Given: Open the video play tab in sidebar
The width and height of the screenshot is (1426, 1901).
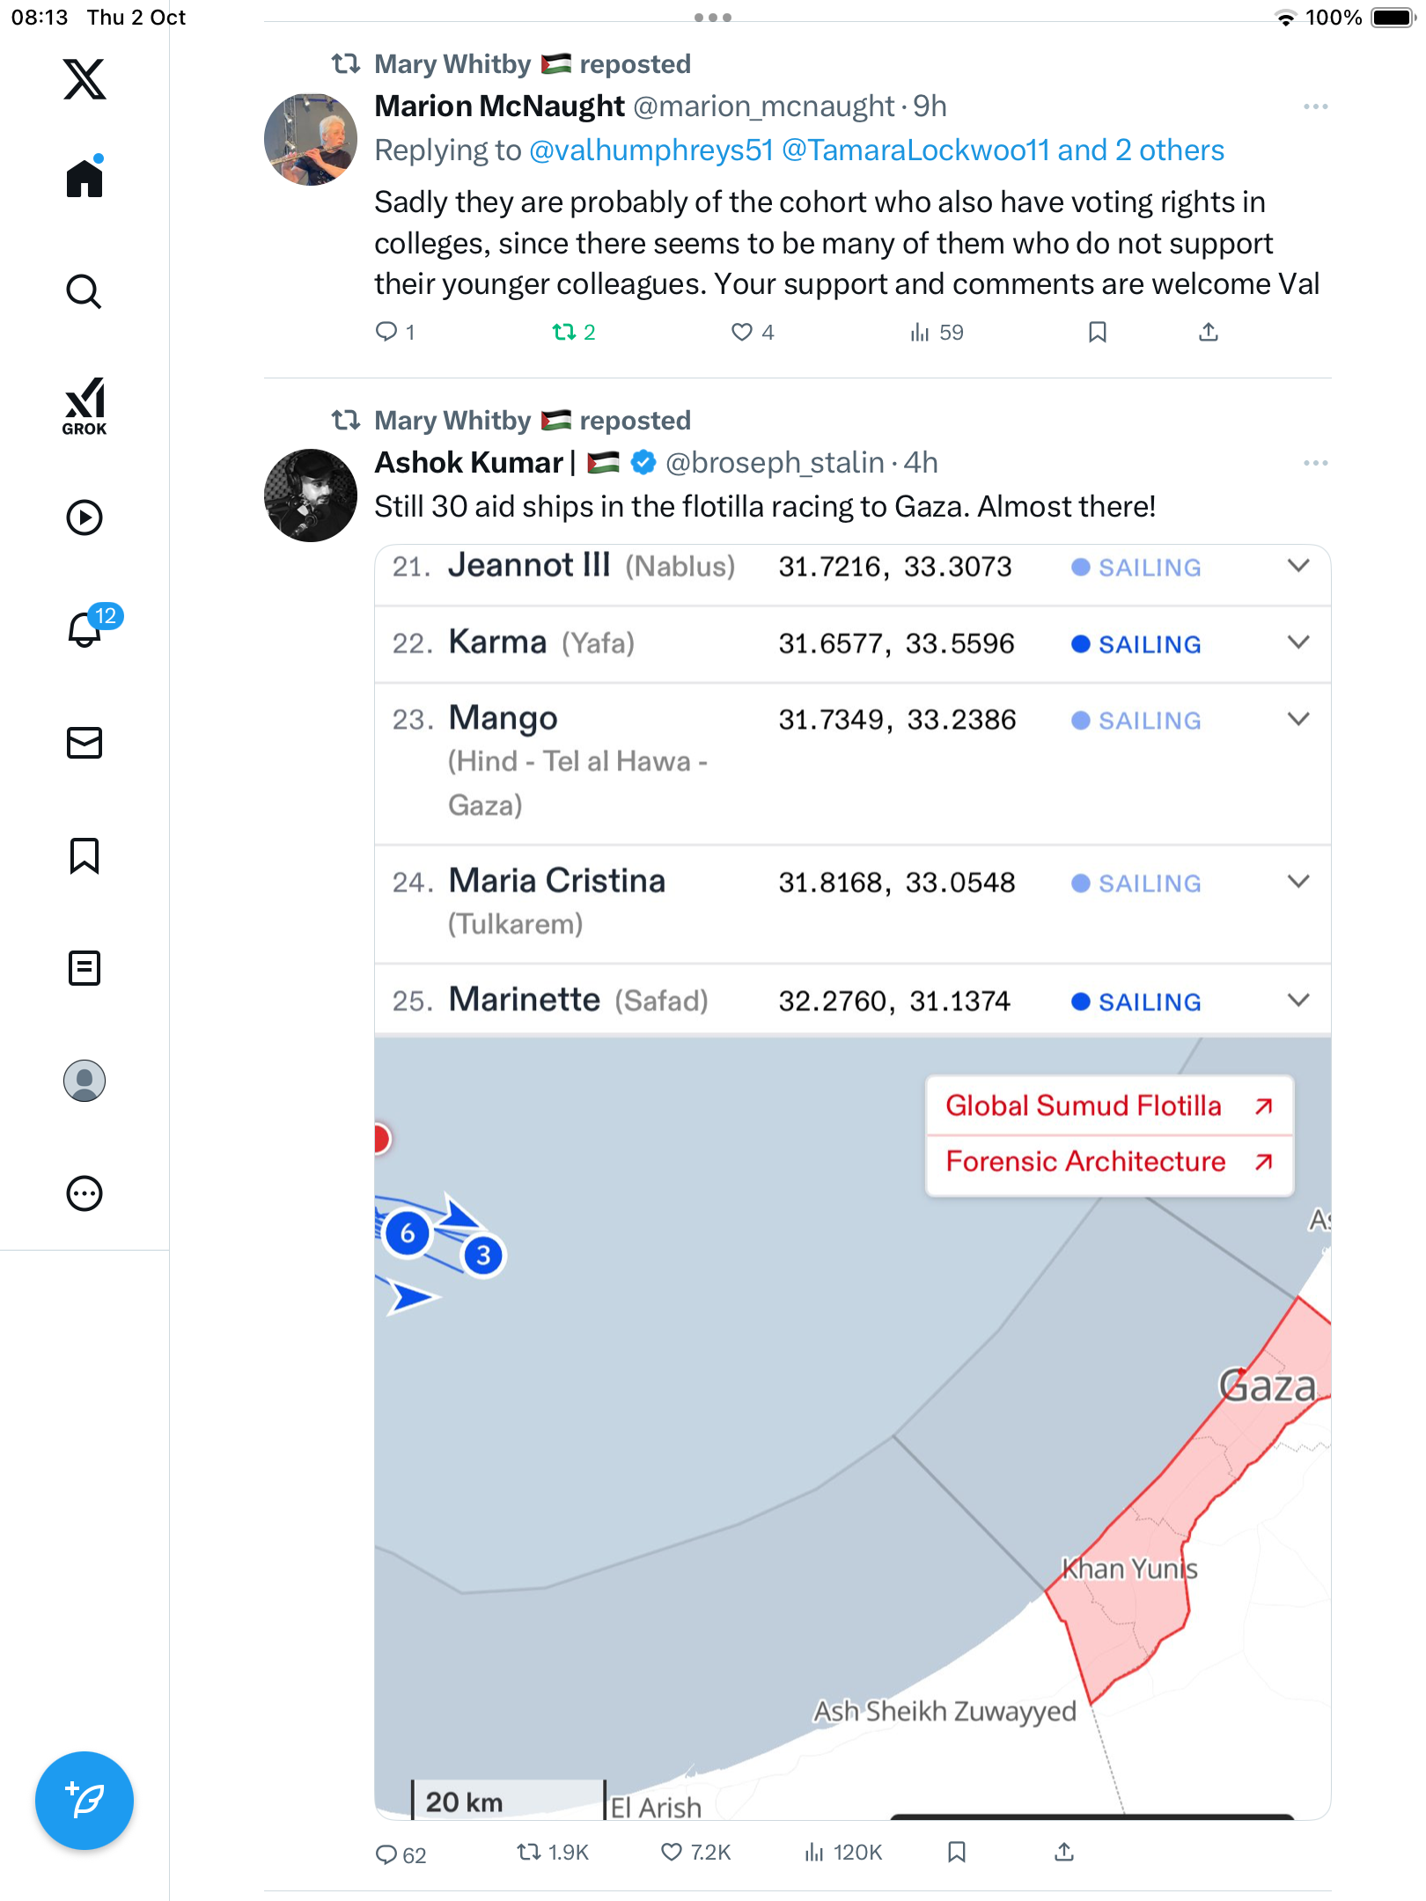Looking at the screenshot, I should (85, 517).
